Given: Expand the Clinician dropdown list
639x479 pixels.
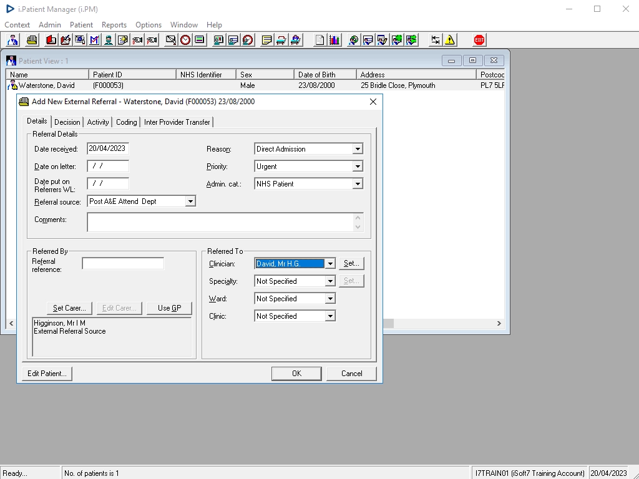Looking at the screenshot, I should pos(330,264).
